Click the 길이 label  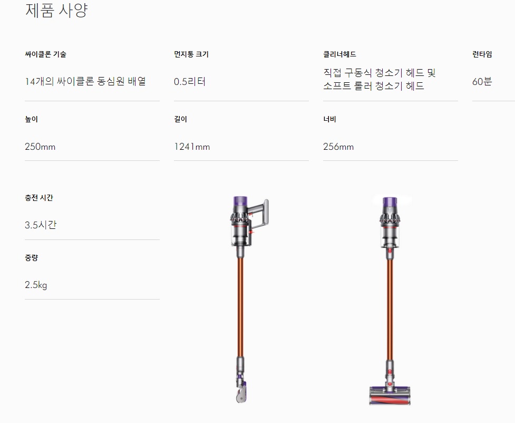[x=181, y=119]
